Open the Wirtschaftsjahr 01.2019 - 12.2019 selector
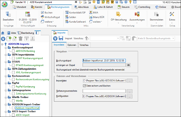Screen dimensions: 181x117 coord(28,17)
